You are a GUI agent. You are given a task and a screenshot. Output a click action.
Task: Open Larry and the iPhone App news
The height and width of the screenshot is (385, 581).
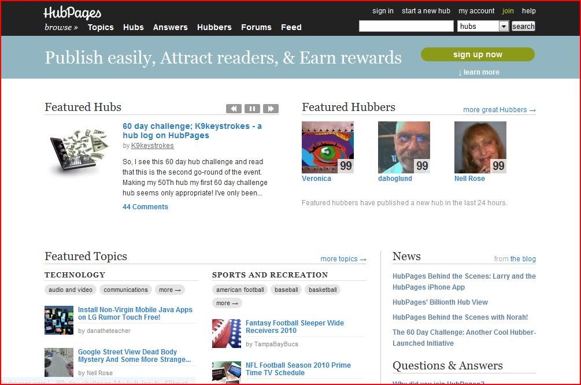(x=464, y=282)
